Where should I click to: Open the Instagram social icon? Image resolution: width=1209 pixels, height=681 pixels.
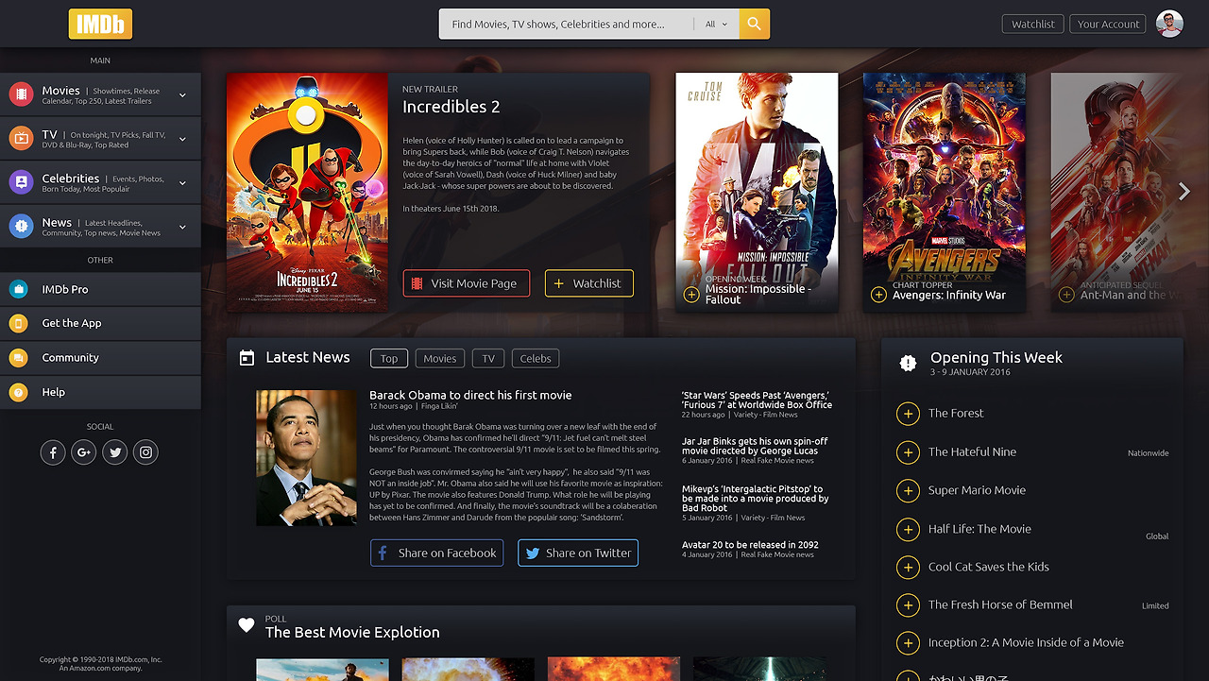pos(145,452)
